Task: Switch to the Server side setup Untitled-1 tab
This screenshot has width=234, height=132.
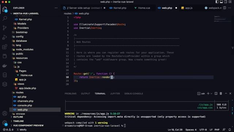Action: [x=84, y=8]
